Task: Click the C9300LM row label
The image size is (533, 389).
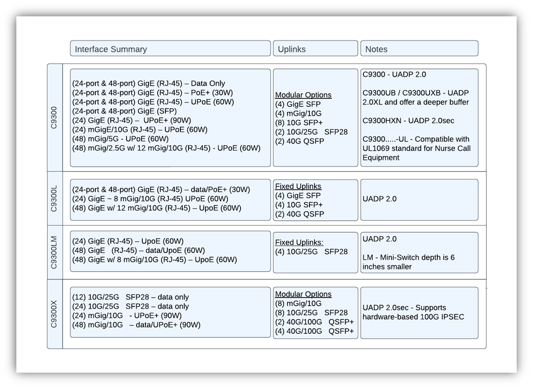Action: [x=54, y=251]
